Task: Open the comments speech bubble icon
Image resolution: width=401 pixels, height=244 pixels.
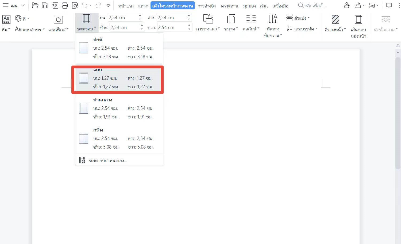Action: point(389,5)
